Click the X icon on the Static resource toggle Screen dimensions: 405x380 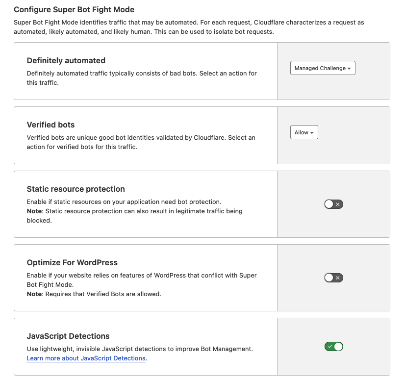(x=338, y=204)
